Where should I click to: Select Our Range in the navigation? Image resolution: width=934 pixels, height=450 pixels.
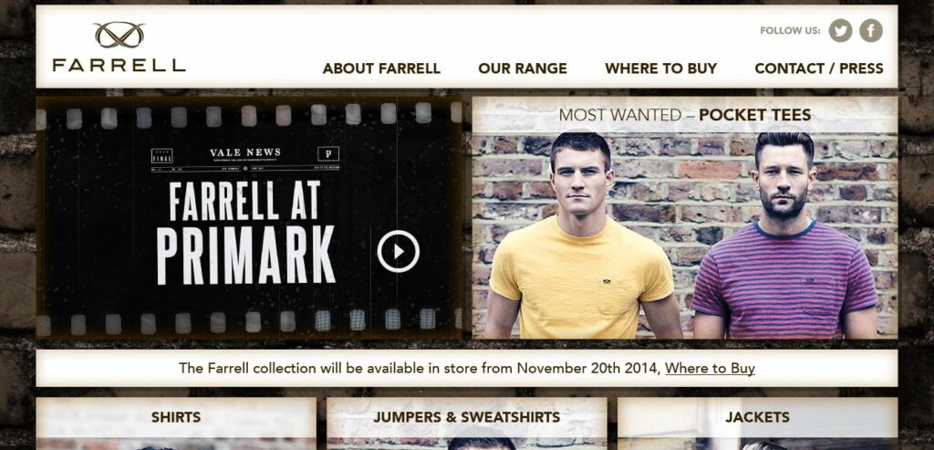tap(523, 68)
